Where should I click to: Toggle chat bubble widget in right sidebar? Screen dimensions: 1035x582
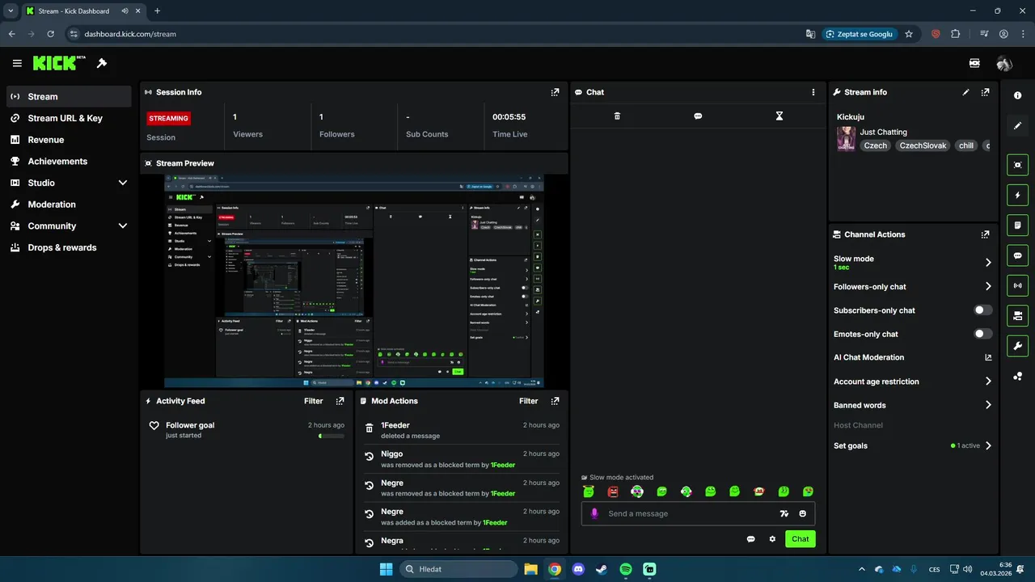[x=1017, y=255]
